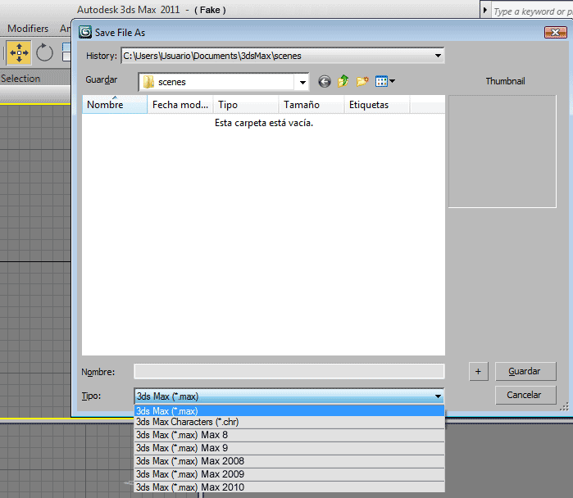Go up one folder level
This screenshot has width=573, height=498.
pos(343,81)
